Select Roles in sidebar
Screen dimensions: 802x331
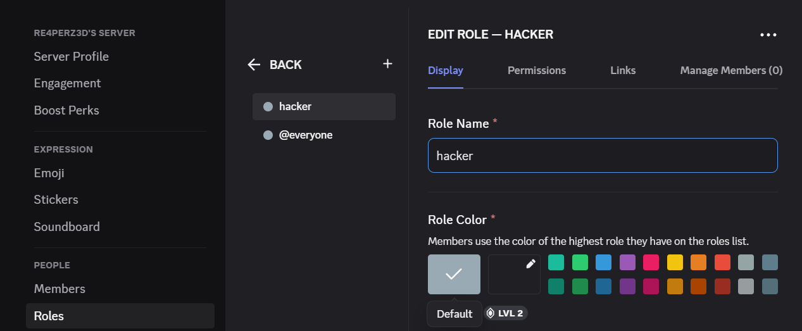(x=120, y=316)
